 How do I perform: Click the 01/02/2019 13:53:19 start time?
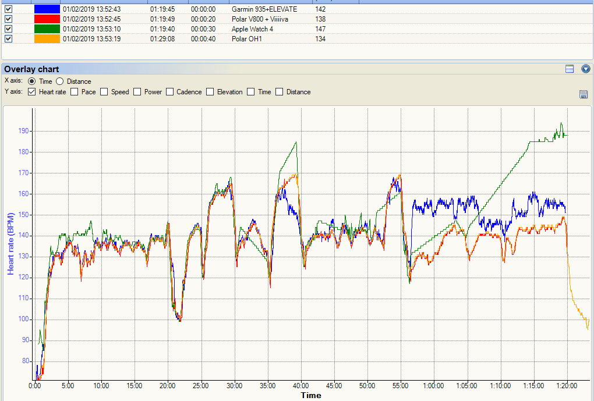91,38
